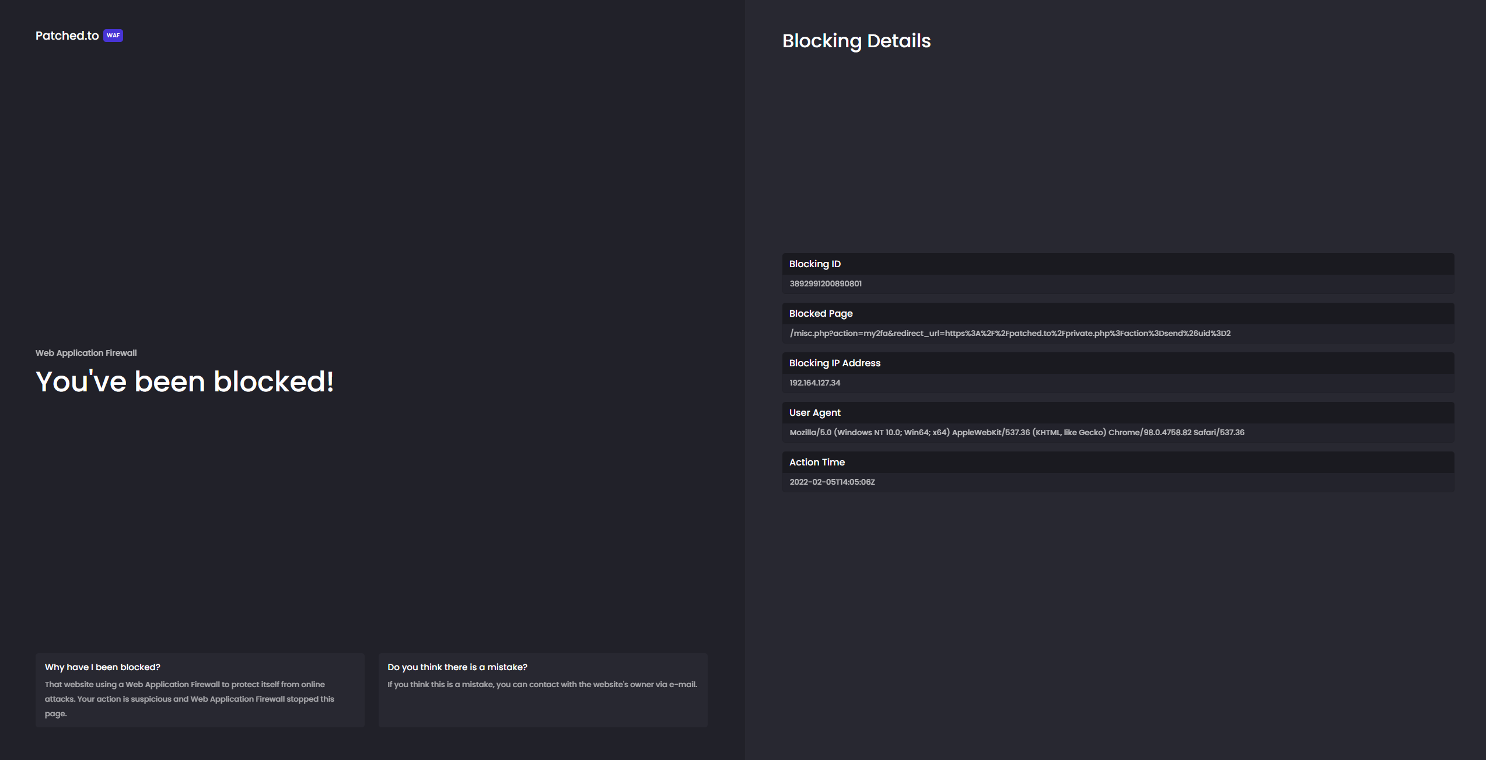Click the Blocking ID label

coord(814,264)
